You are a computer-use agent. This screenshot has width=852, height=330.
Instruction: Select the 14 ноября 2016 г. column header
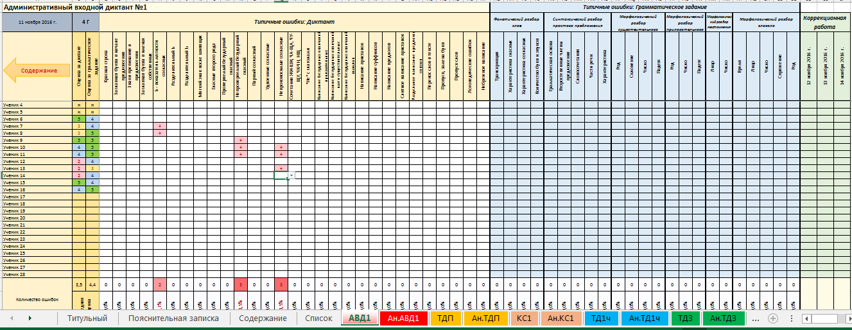(842, 67)
